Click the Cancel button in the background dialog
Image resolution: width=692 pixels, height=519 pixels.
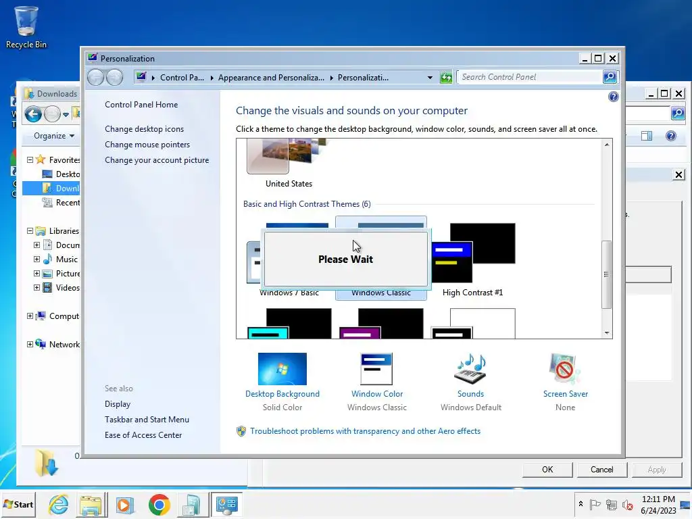[x=601, y=470]
